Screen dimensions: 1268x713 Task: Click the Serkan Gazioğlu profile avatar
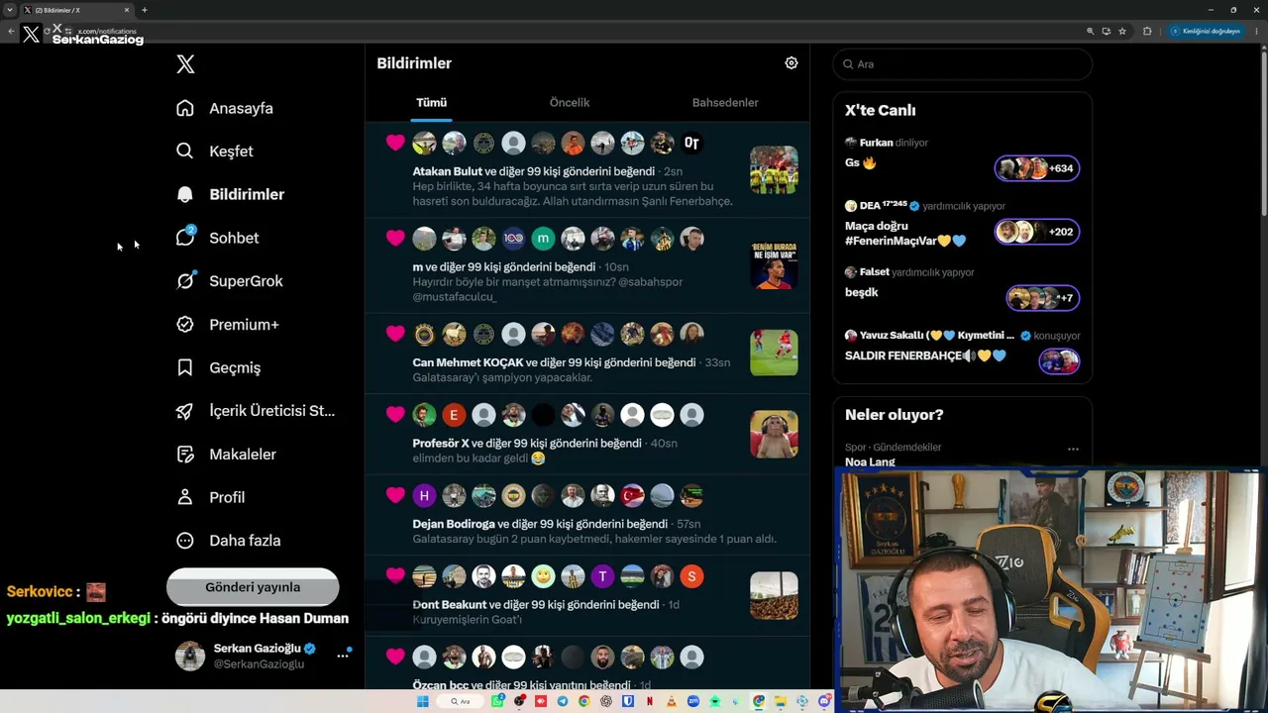(x=190, y=656)
